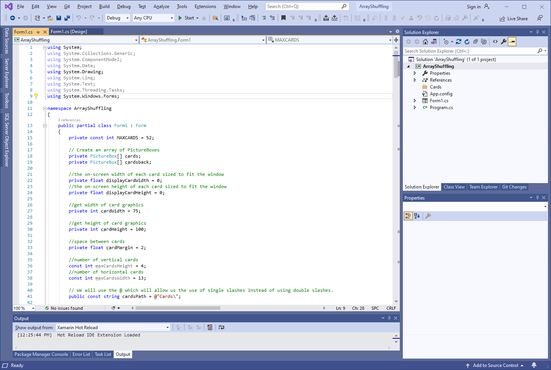Image resolution: width=551 pixels, height=370 pixels.
Task: Switch to the Form1.cs [Design] tab
Action: (x=69, y=32)
